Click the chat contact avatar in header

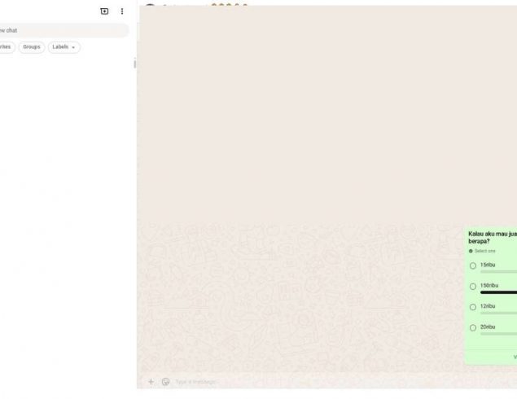(x=150, y=6)
